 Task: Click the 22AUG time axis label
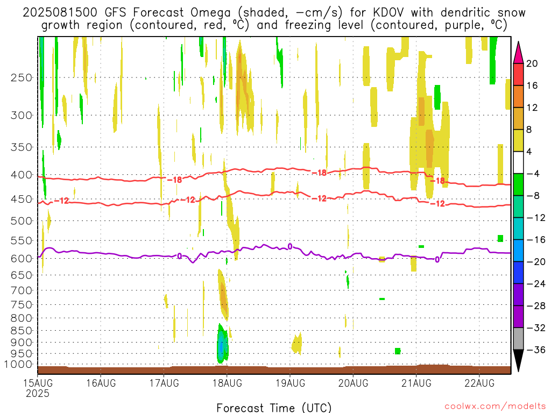coord(479,383)
